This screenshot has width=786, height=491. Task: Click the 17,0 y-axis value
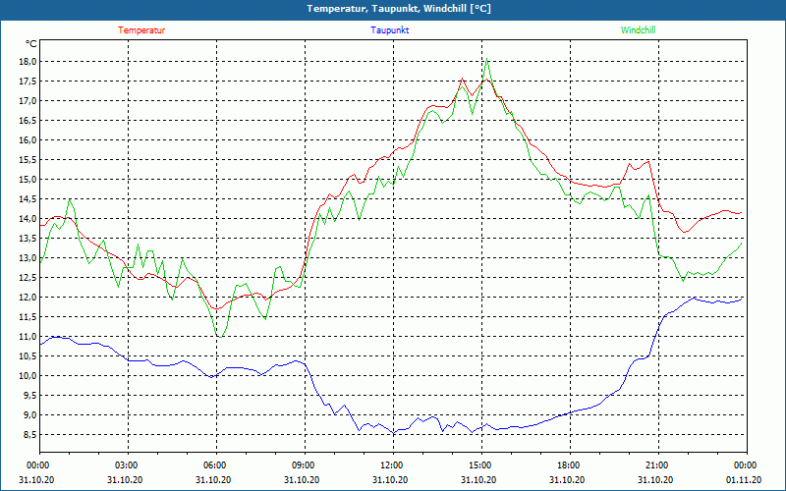[28, 101]
